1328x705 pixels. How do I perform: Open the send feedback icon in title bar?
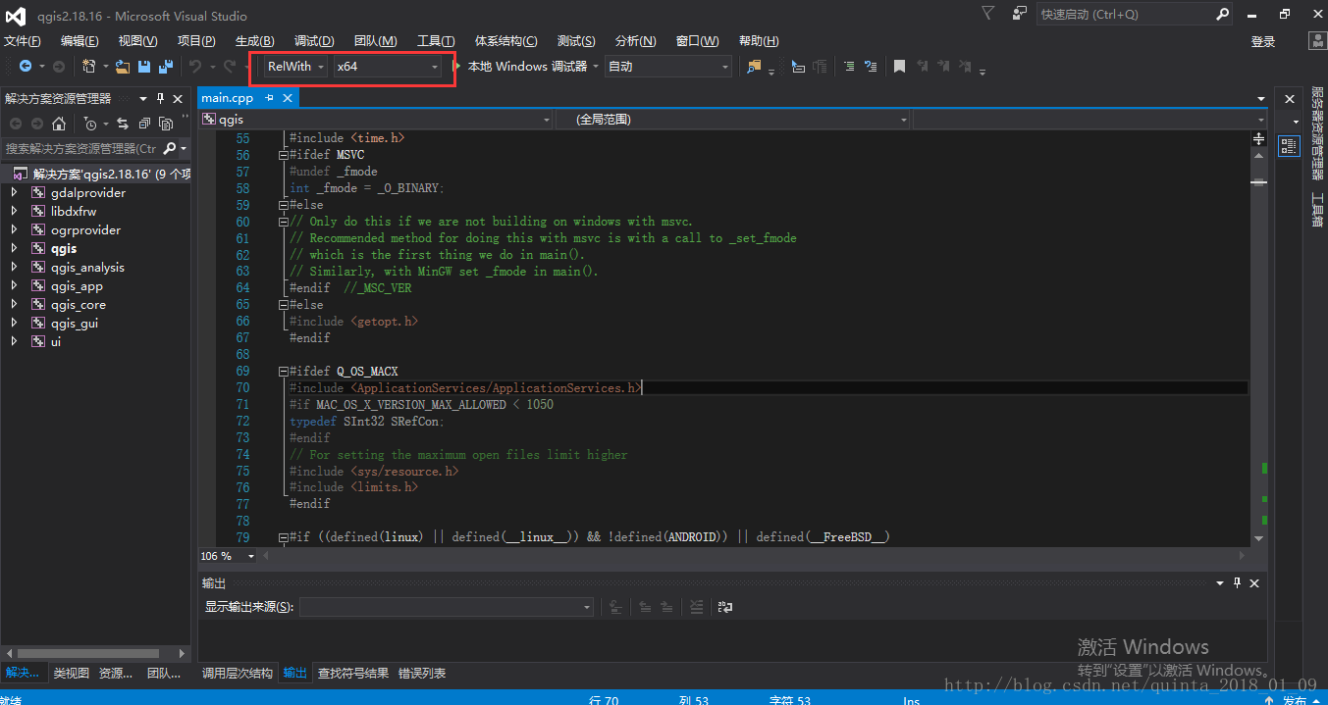click(1020, 13)
